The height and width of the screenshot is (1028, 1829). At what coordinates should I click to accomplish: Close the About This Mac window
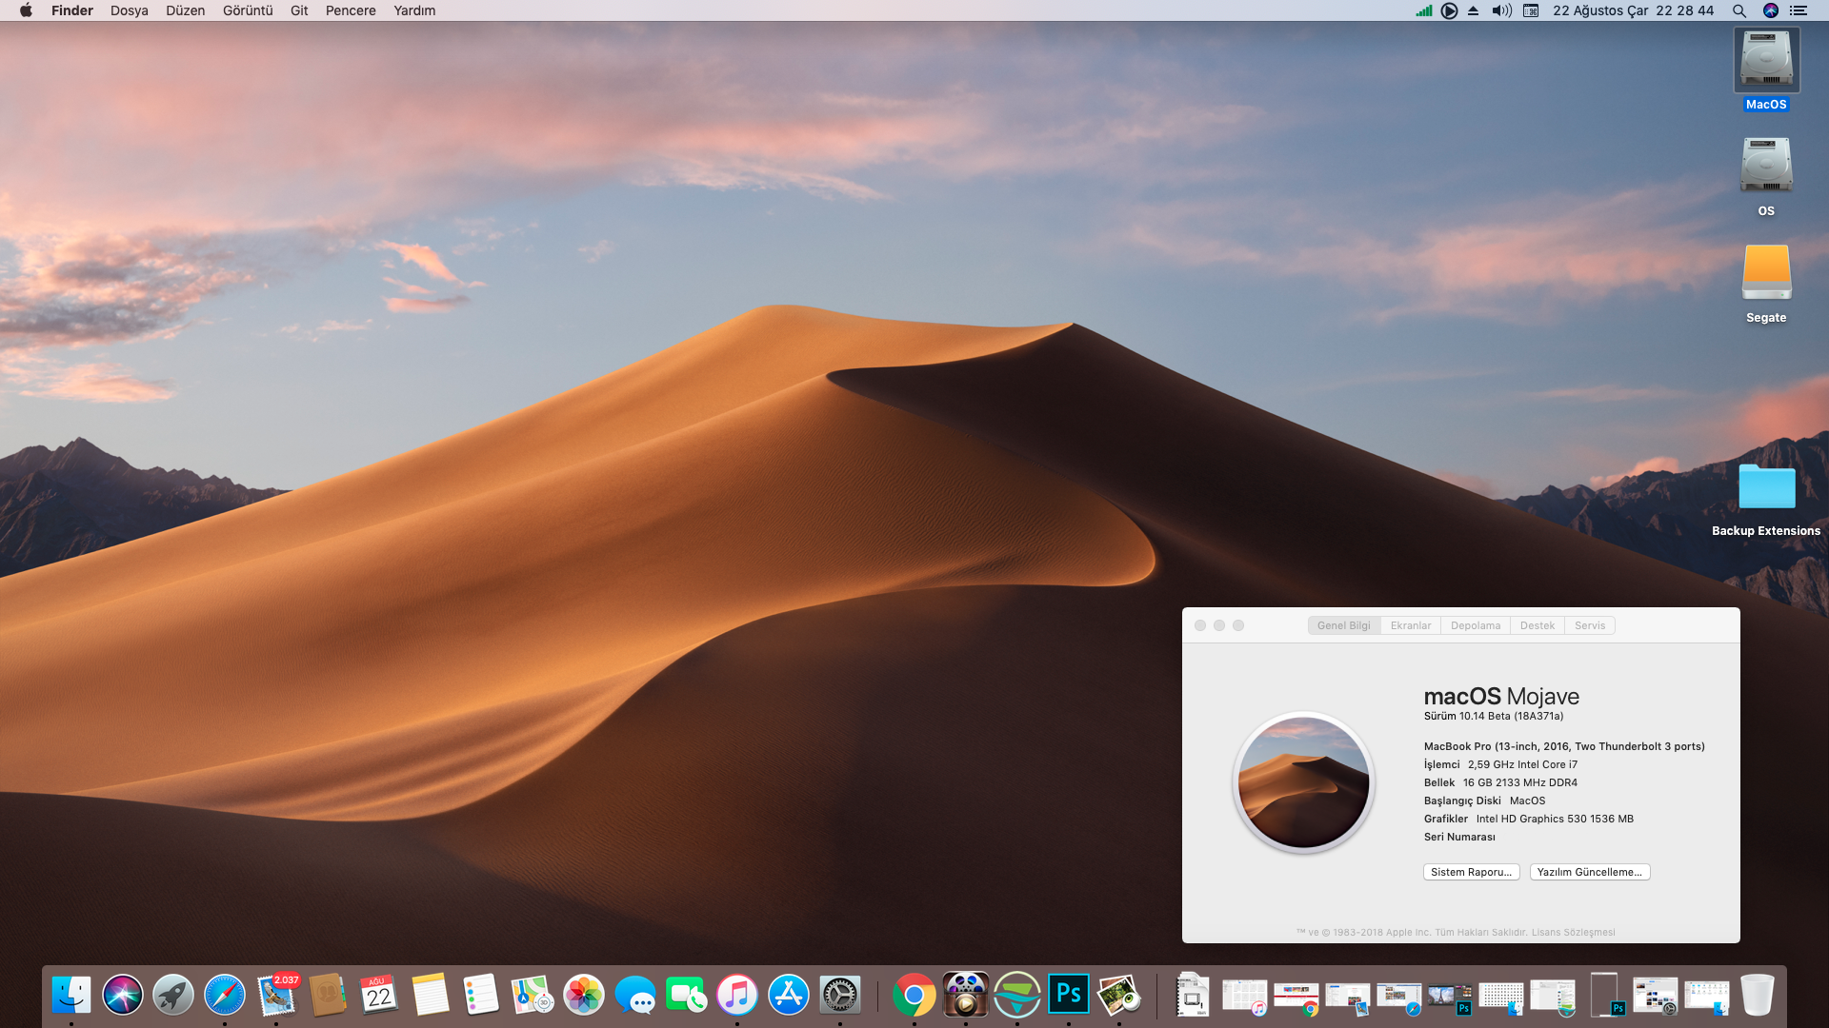(x=1200, y=625)
